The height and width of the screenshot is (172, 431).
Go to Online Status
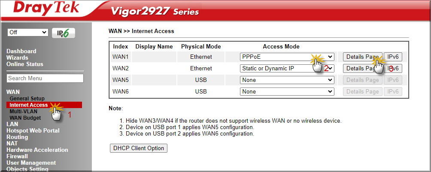(25, 64)
